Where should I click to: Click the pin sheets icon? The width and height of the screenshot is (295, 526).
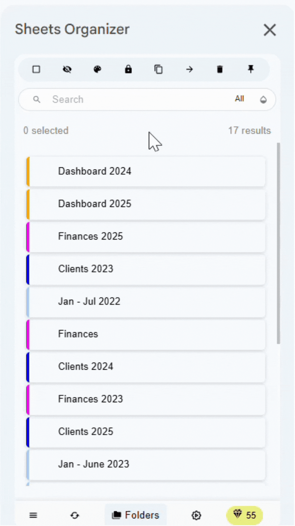coord(250,69)
